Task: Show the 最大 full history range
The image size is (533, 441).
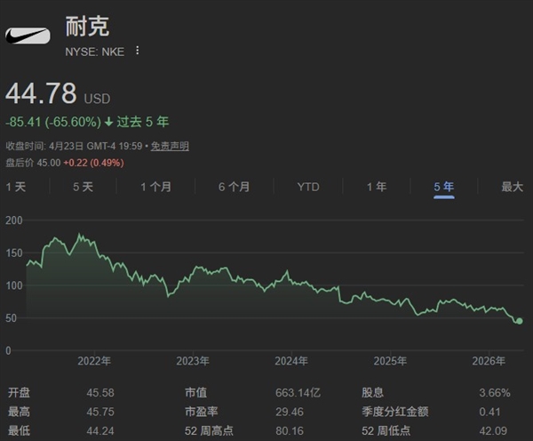Action: tap(512, 187)
